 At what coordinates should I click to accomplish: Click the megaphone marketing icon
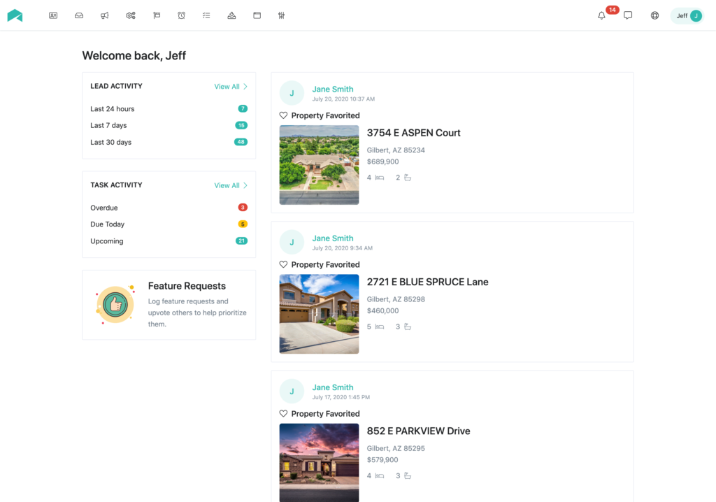pyautogui.click(x=104, y=15)
